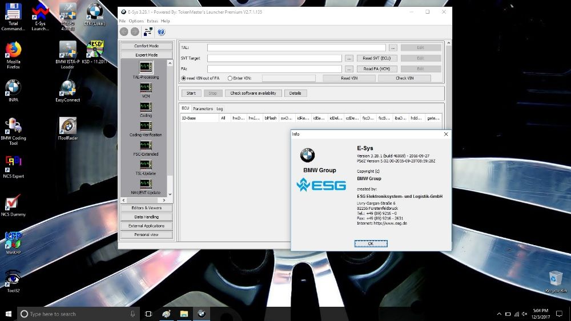The height and width of the screenshot is (321, 571).
Task: Click the Check VIN button
Action: [405, 78]
